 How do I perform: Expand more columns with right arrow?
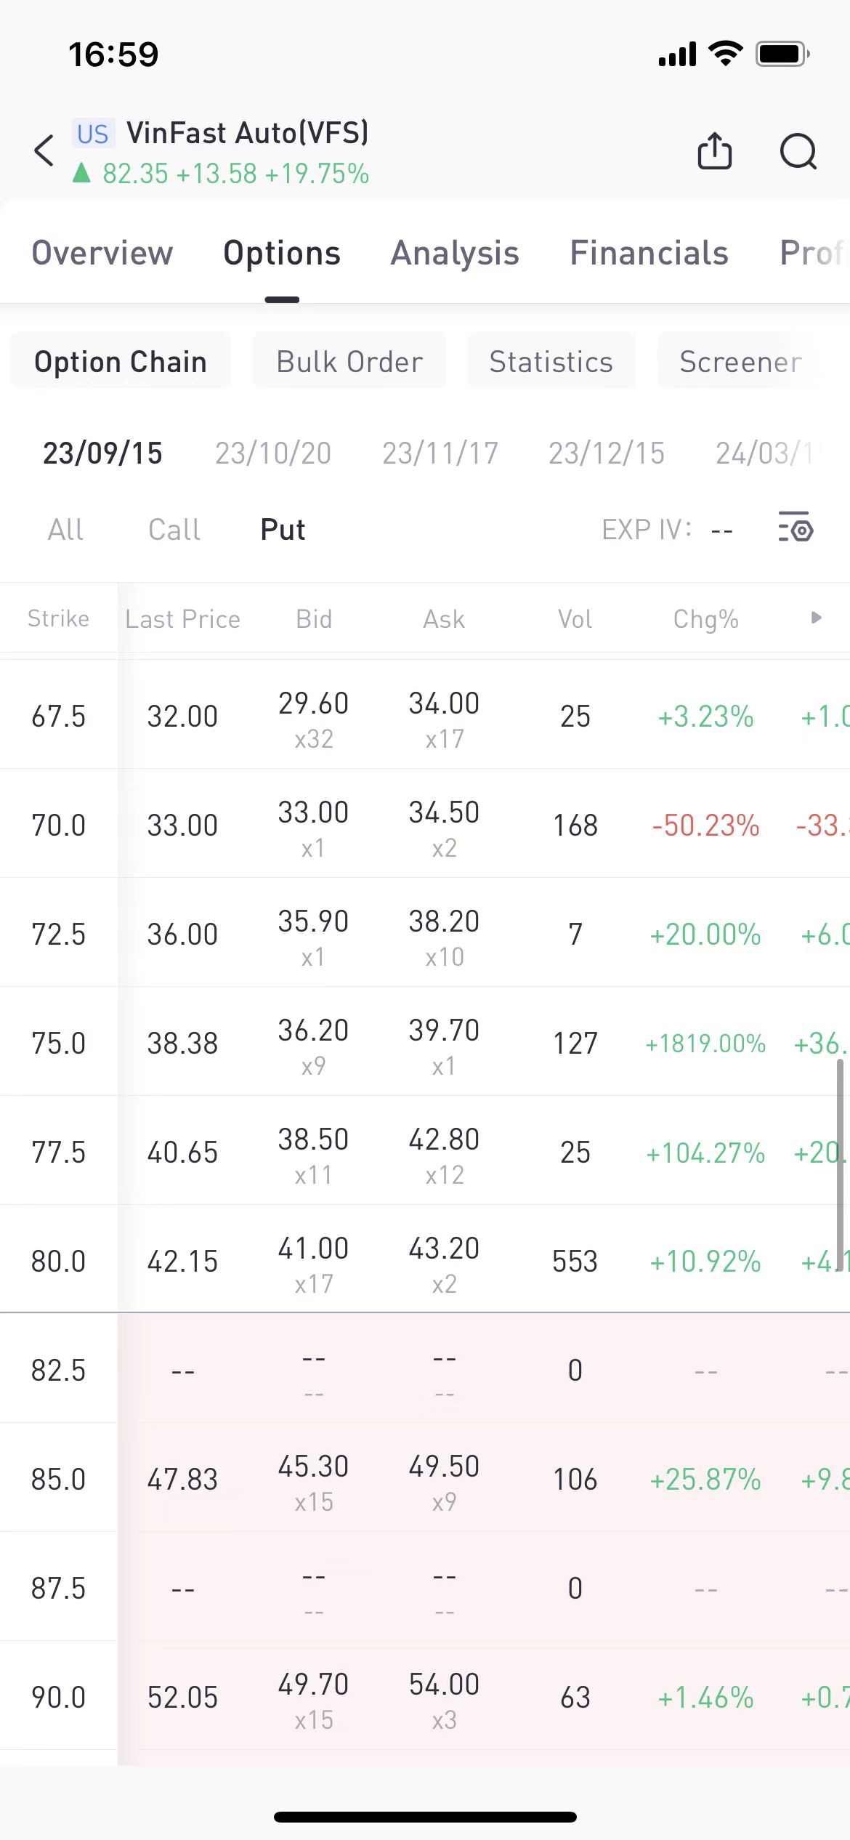[816, 618]
